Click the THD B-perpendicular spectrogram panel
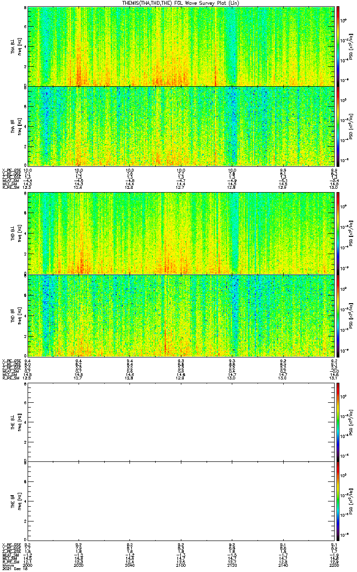 (x=181, y=233)
